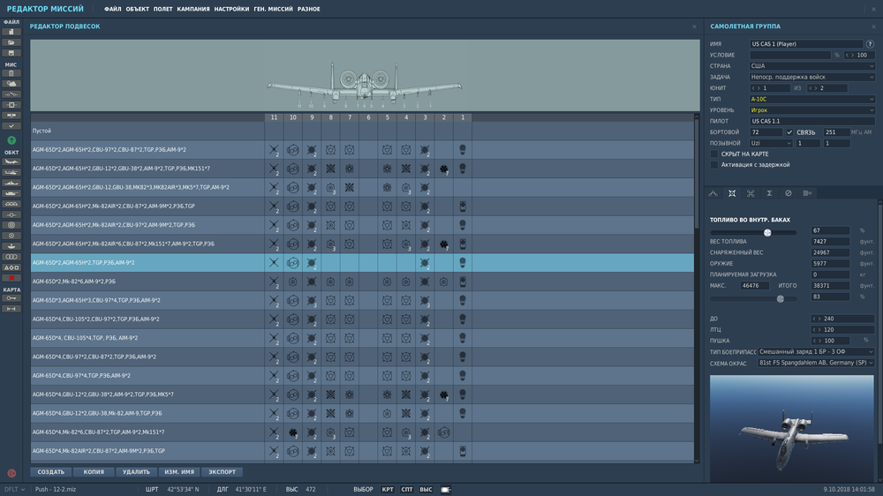Open the ГЕН. МИССИЙ menu
This screenshot has width=883, height=496.
pos(273,9)
